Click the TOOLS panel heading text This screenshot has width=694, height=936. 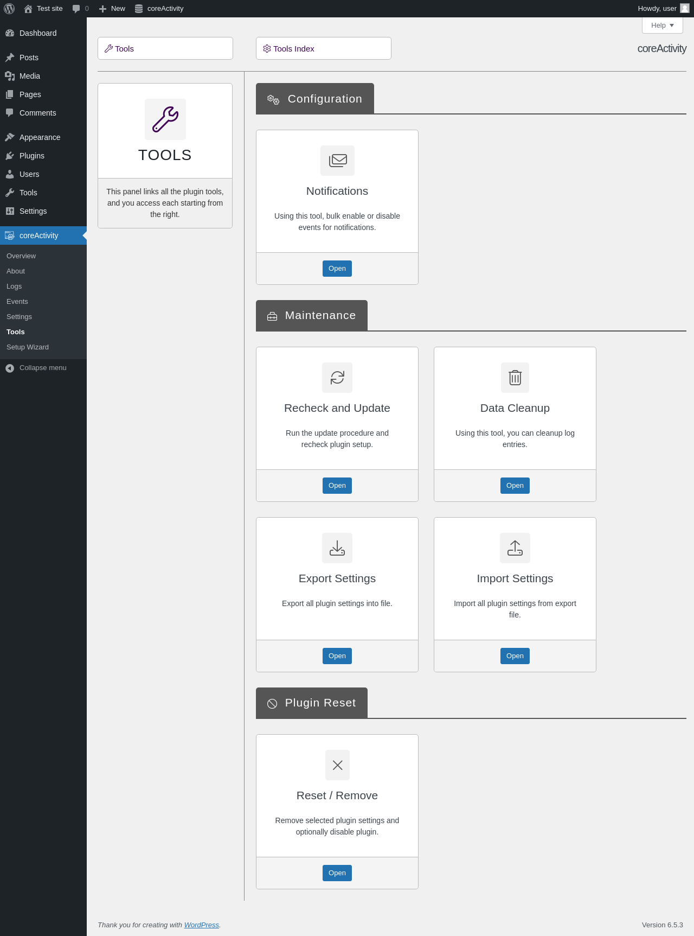click(165, 155)
